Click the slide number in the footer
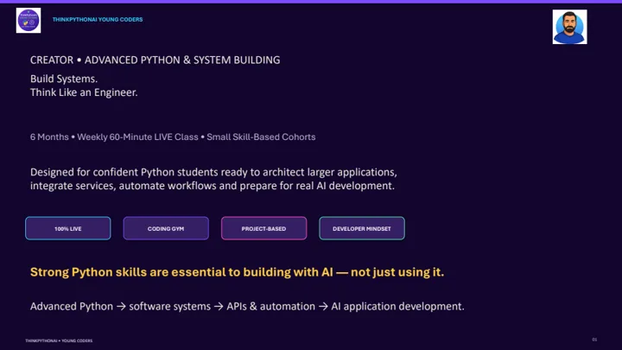 [x=594, y=340]
